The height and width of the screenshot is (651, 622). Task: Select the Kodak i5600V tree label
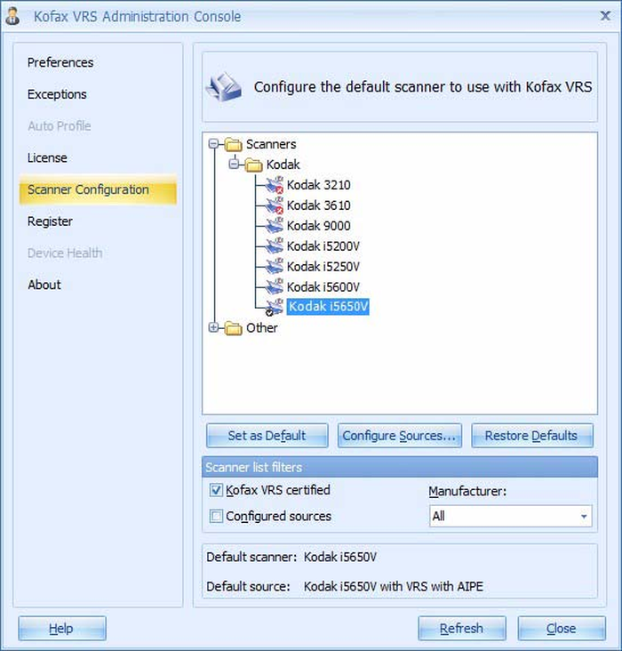click(323, 286)
